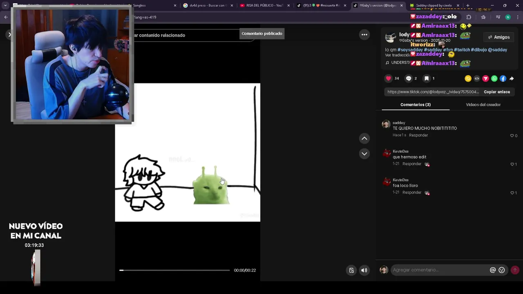
Task: Go to the previous video arrow
Action: click(364, 138)
